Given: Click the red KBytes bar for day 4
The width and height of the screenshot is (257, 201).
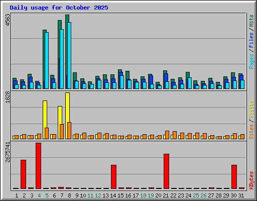Looking at the screenshot, I should 38,166.
